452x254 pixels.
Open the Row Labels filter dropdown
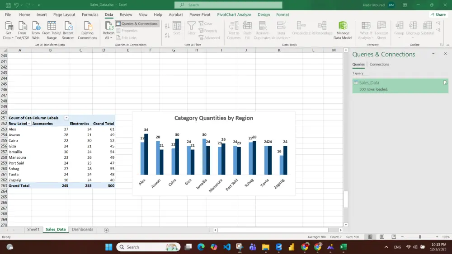(29, 124)
